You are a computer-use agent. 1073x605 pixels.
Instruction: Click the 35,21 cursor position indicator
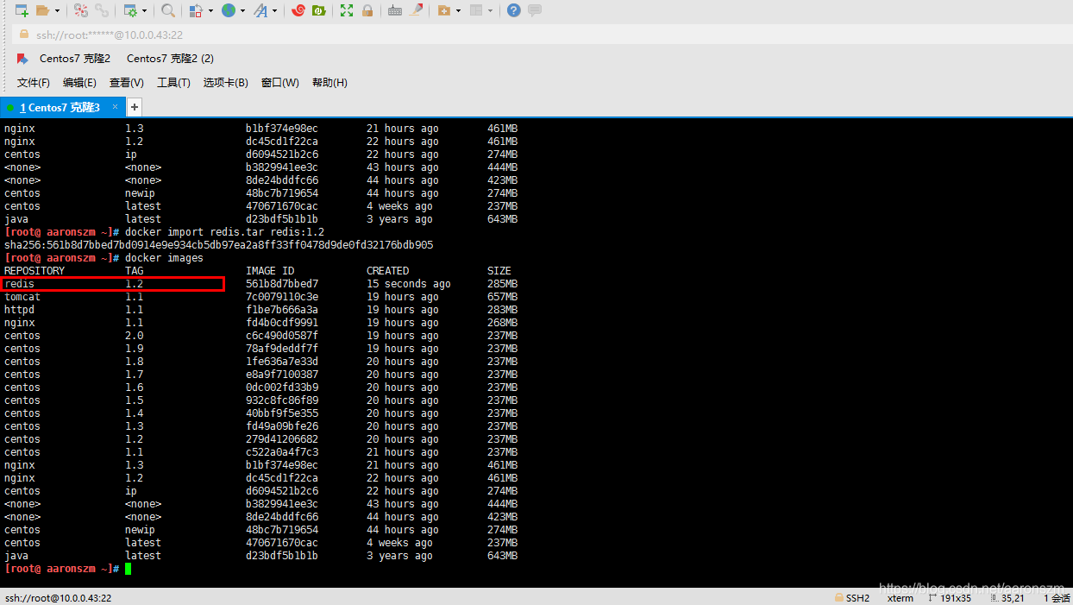tap(1007, 597)
